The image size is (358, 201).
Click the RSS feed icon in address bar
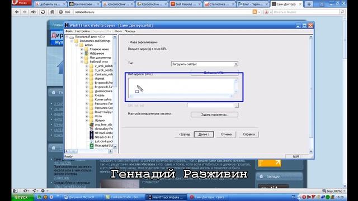[255, 12]
